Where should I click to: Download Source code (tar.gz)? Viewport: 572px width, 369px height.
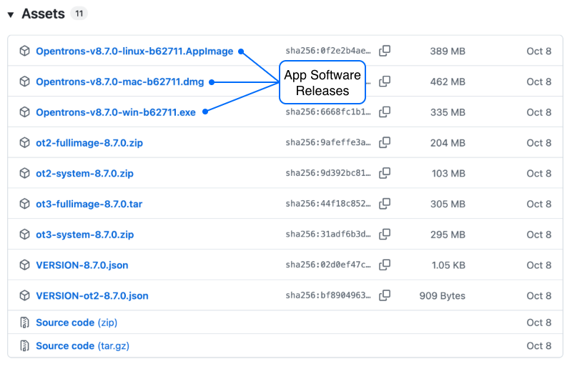coord(82,346)
